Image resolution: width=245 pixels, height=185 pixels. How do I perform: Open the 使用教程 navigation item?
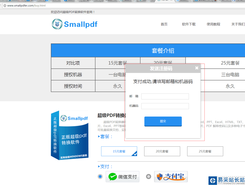pos(213,24)
